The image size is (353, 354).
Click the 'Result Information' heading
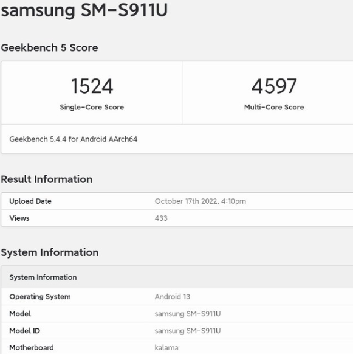click(x=47, y=179)
